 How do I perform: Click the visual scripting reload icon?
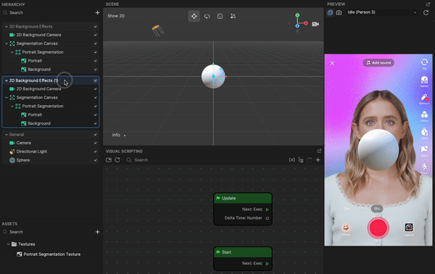117,160
